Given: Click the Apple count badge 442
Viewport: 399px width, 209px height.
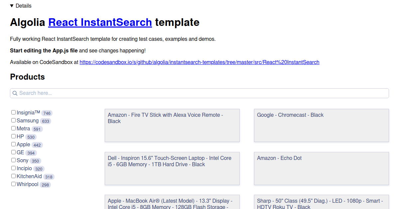Looking at the screenshot, I should (x=37, y=145).
